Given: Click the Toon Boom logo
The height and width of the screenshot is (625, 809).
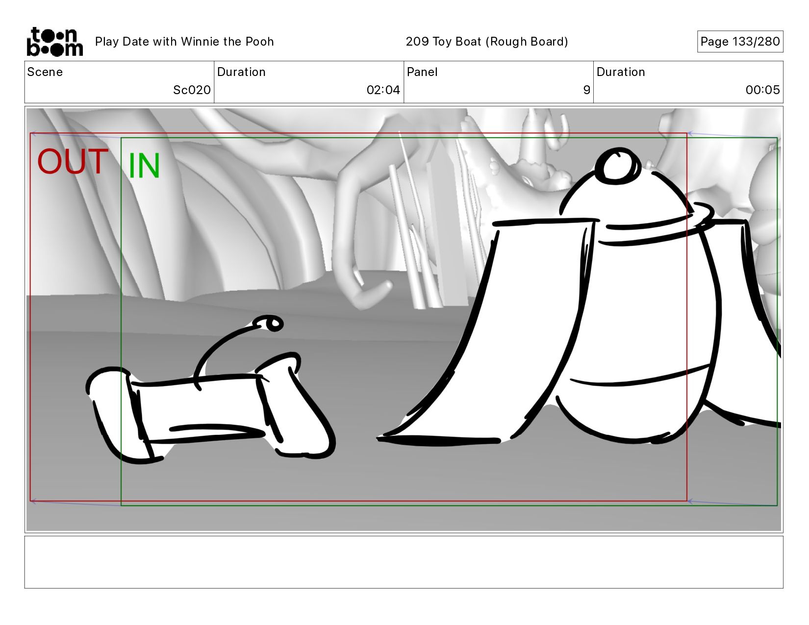Looking at the screenshot, I should [54, 42].
